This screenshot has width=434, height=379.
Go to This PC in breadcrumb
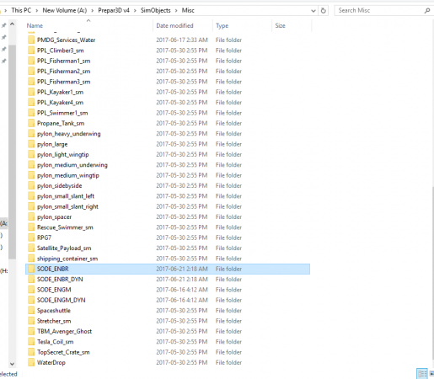coord(21,10)
